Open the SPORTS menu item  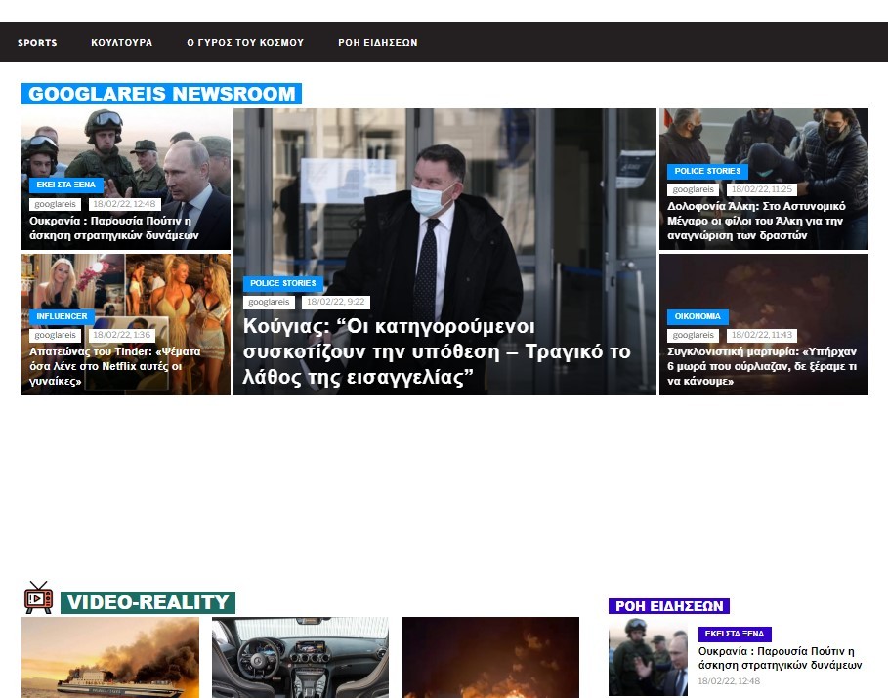point(37,43)
